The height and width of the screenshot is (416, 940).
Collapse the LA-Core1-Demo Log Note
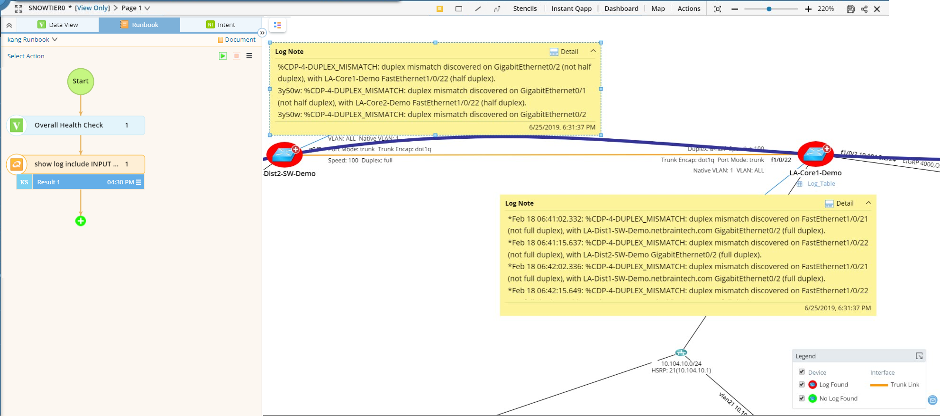click(868, 203)
